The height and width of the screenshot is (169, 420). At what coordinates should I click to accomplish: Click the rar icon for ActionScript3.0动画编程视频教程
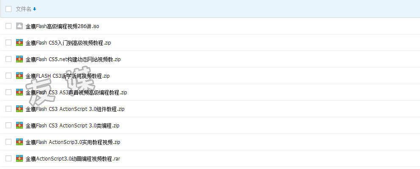pos(19,158)
